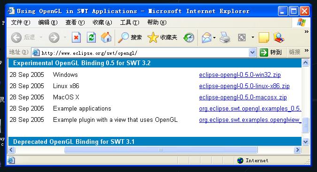Open the 工具(T) menu
Image resolution: width=317 pixels, height=172 pixels.
pos(130,22)
